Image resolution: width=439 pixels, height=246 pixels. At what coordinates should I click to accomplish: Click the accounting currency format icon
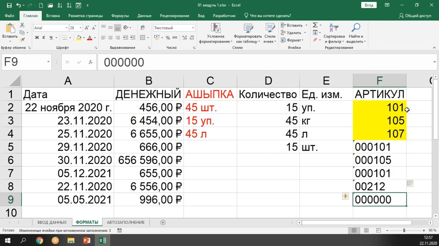[x=157, y=38]
